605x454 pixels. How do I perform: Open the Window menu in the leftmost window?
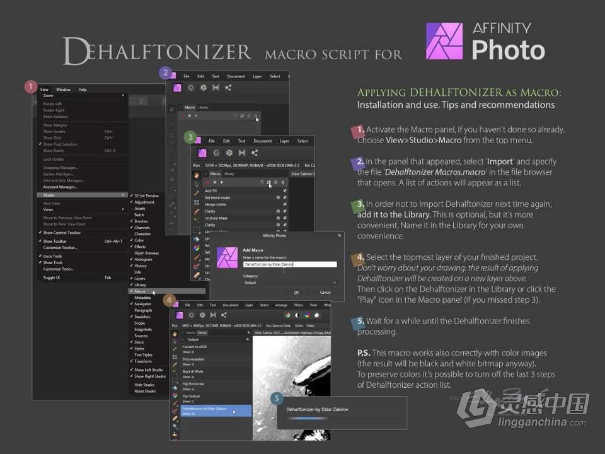pos(63,89)
